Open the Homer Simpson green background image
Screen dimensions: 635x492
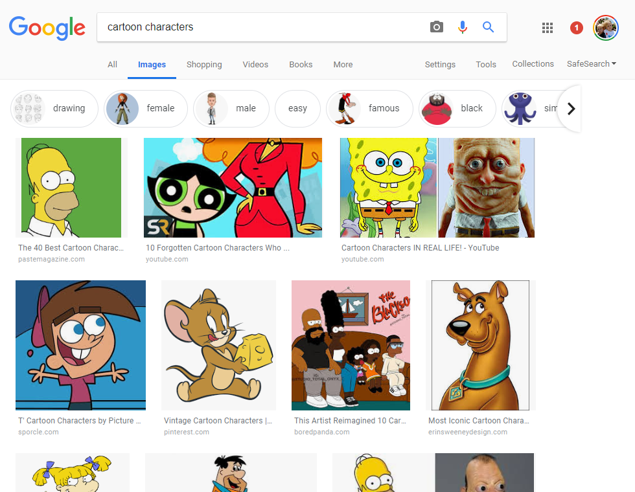click(71, 188)
